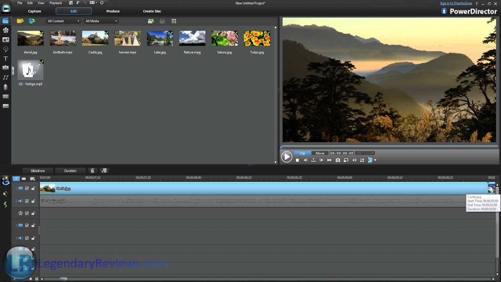Open the View menu
The height and width of the screenshot is (282, 501).
(x=41, y=3)
